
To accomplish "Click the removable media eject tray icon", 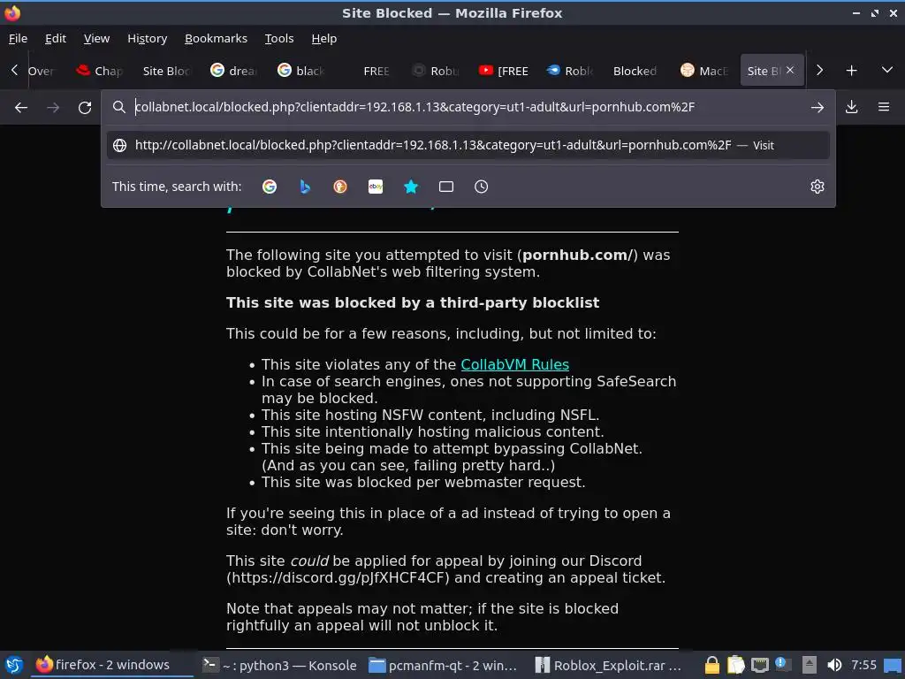I will [810, 665].
